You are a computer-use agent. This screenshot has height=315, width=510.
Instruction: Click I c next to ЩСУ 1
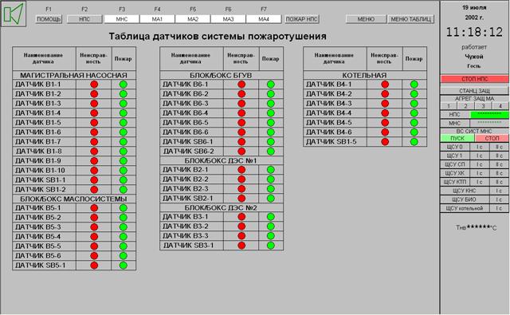coord(480,156)
